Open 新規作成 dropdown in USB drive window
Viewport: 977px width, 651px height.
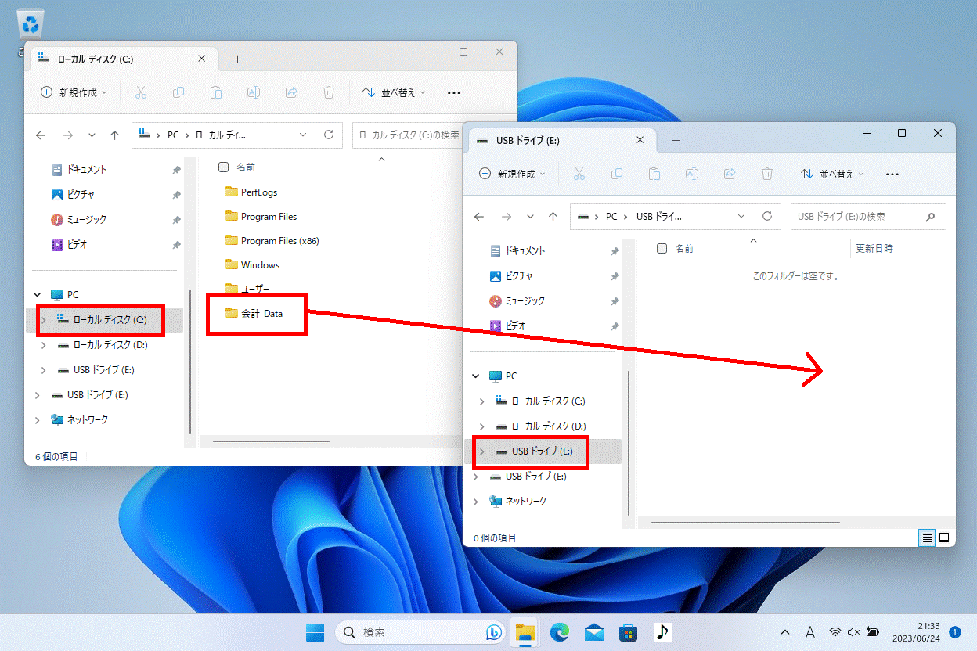[x=511, y=174]
